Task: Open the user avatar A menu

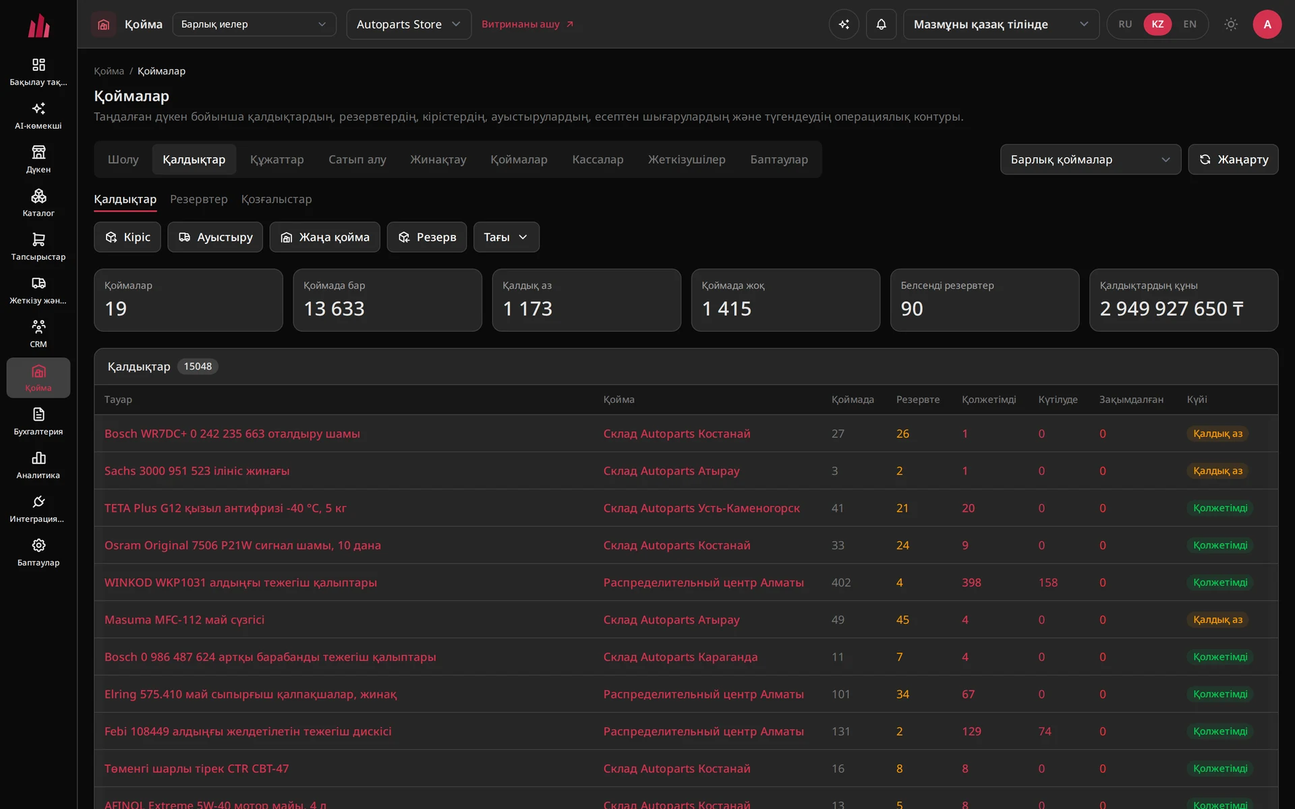Action: [1267, 24]
